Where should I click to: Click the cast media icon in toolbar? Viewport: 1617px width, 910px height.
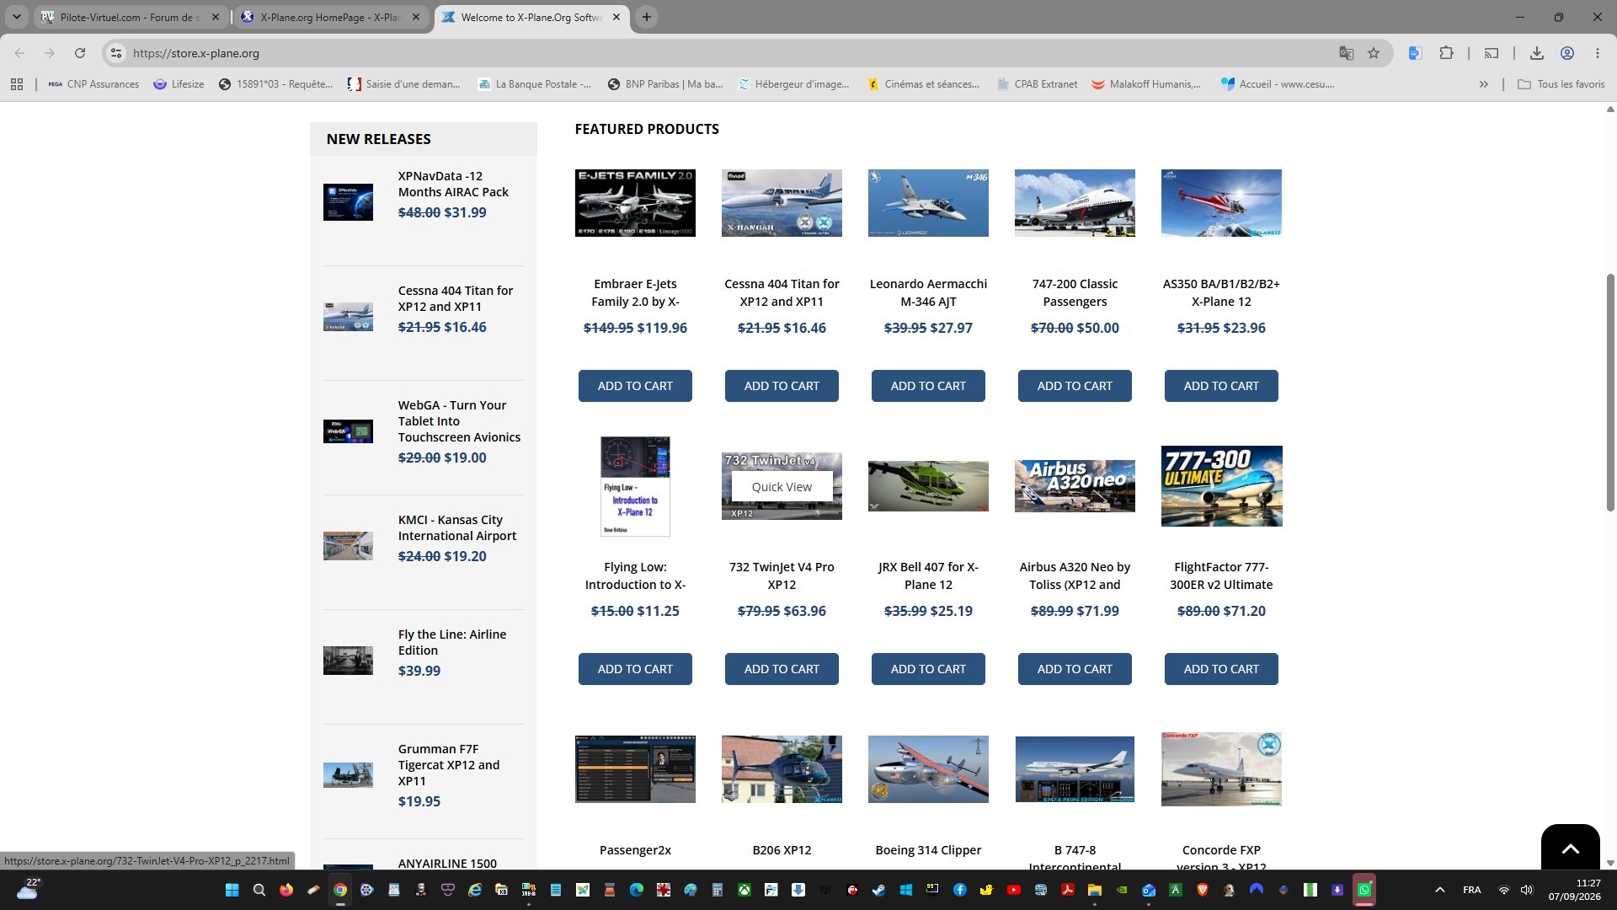point(1492,53)
